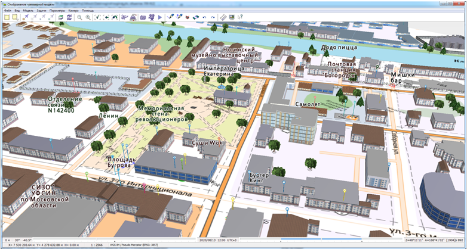Open the Параметры menu

(57, 11)
